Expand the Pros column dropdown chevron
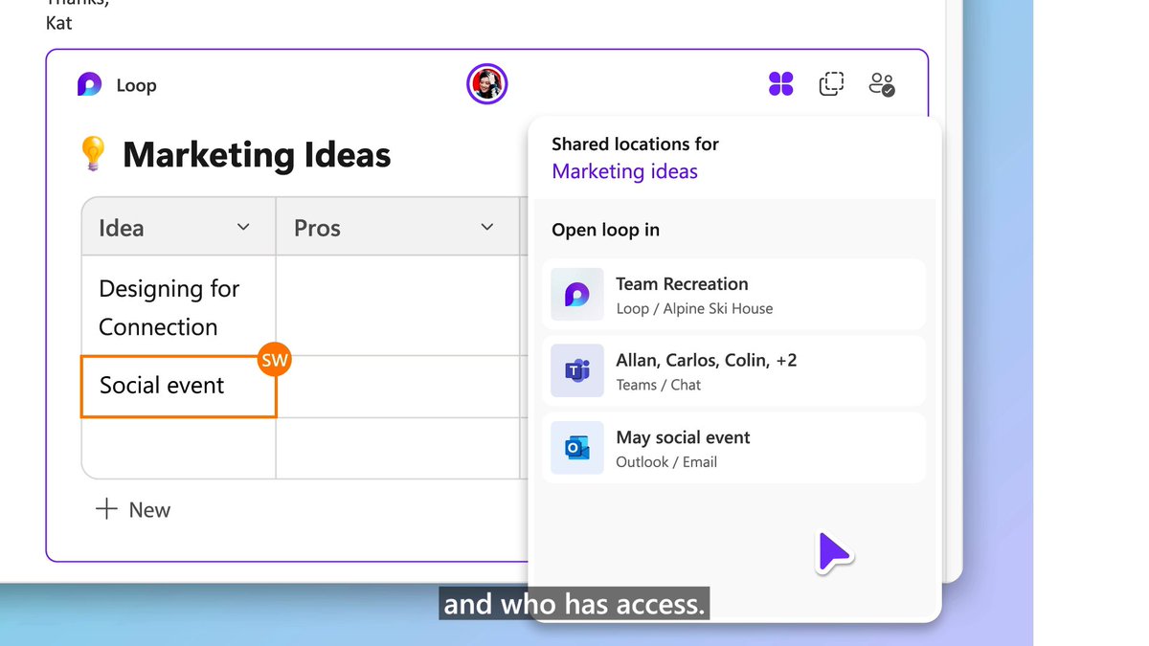This screenshot has height=646, width=1149. click(x=486, y=227)
